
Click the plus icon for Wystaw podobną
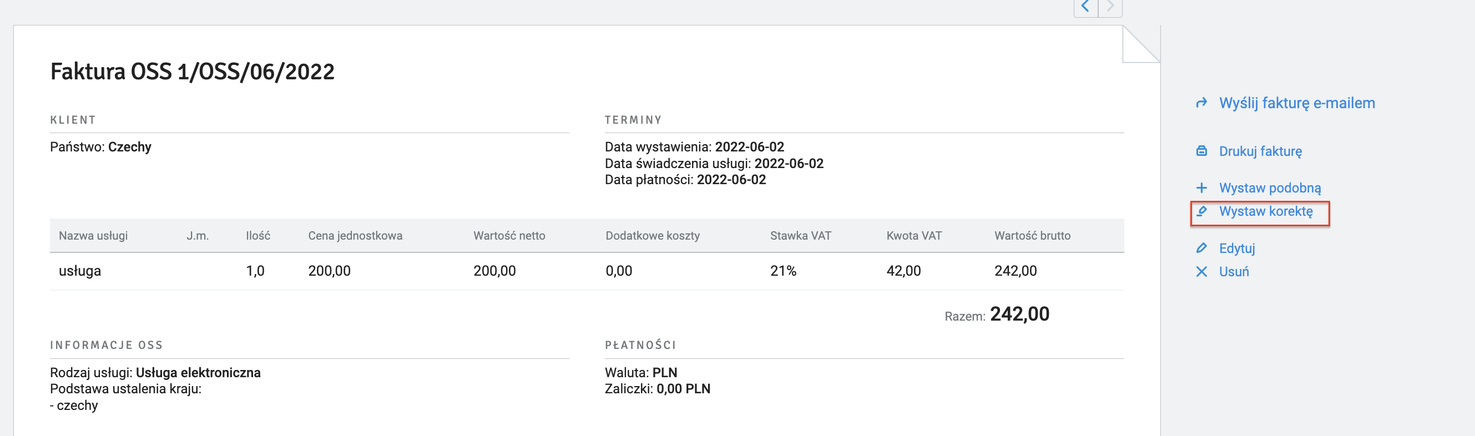1201,187
